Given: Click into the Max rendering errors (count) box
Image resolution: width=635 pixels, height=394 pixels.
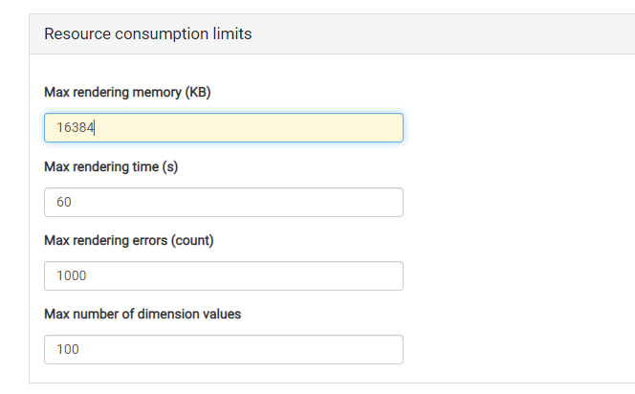Looking at the screenshot, I should point(224,275).
